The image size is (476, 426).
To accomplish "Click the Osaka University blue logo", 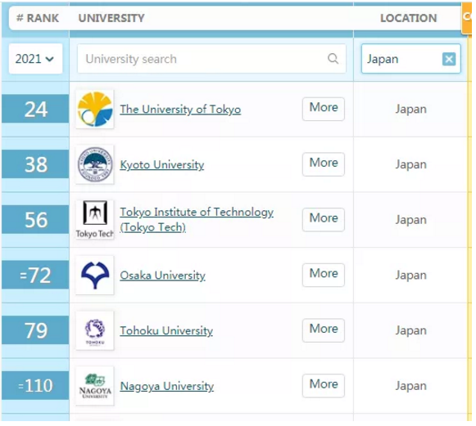I will point(95,276).
